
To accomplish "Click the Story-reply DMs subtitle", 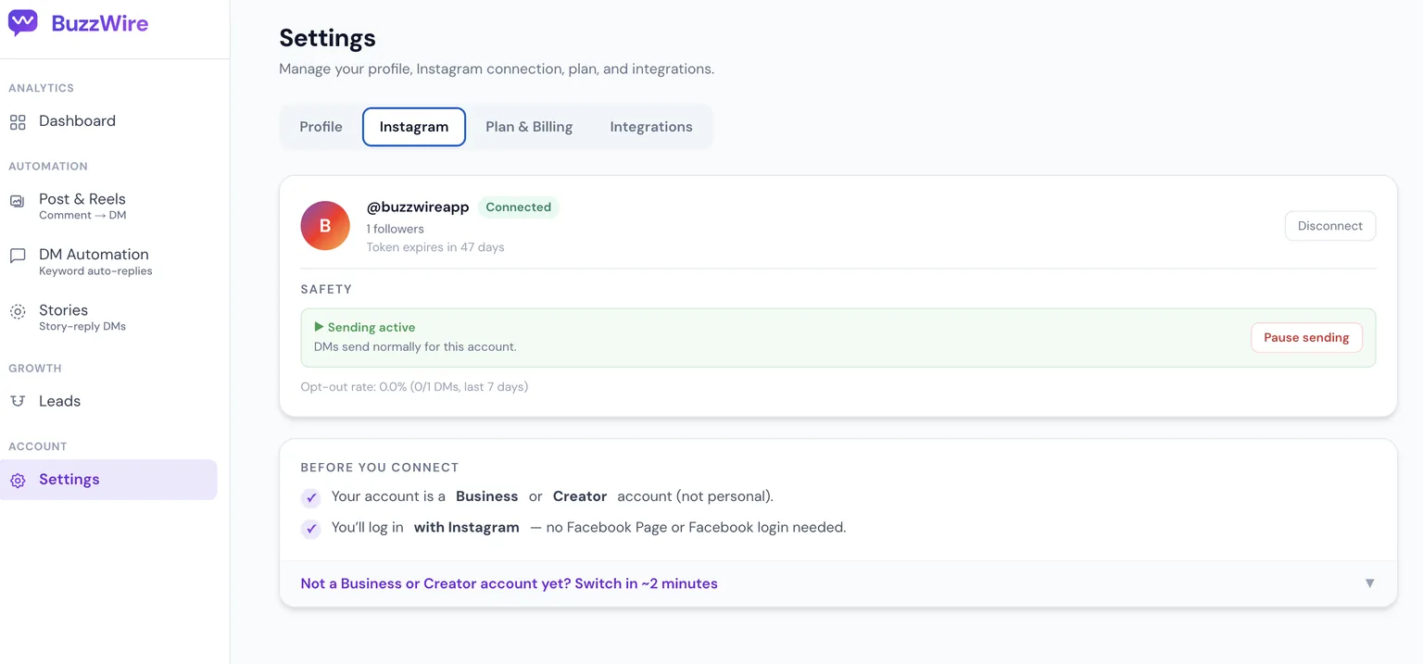I will coord(82,327).
